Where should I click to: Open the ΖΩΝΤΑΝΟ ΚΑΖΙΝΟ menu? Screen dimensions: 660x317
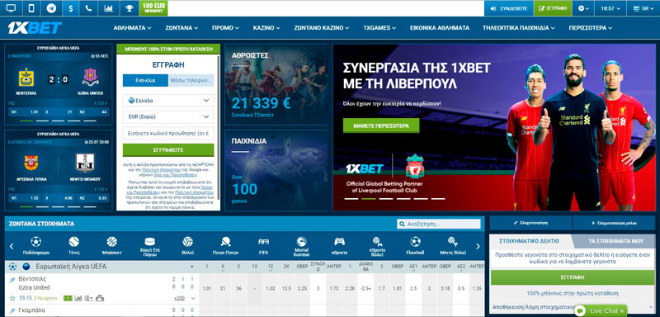(x=322, y=28)
